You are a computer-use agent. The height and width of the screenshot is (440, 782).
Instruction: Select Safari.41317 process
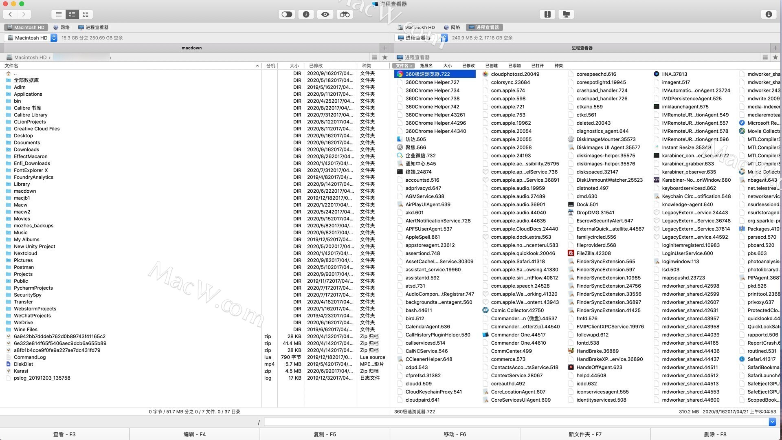tap(758, 359)
